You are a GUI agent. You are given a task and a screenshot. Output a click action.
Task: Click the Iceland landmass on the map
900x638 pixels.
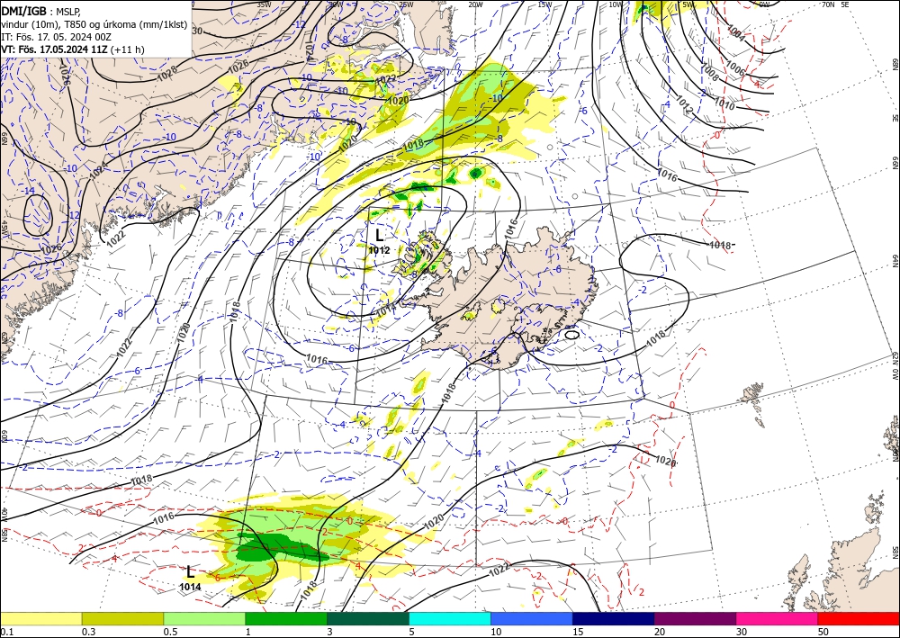pos(505,299)
